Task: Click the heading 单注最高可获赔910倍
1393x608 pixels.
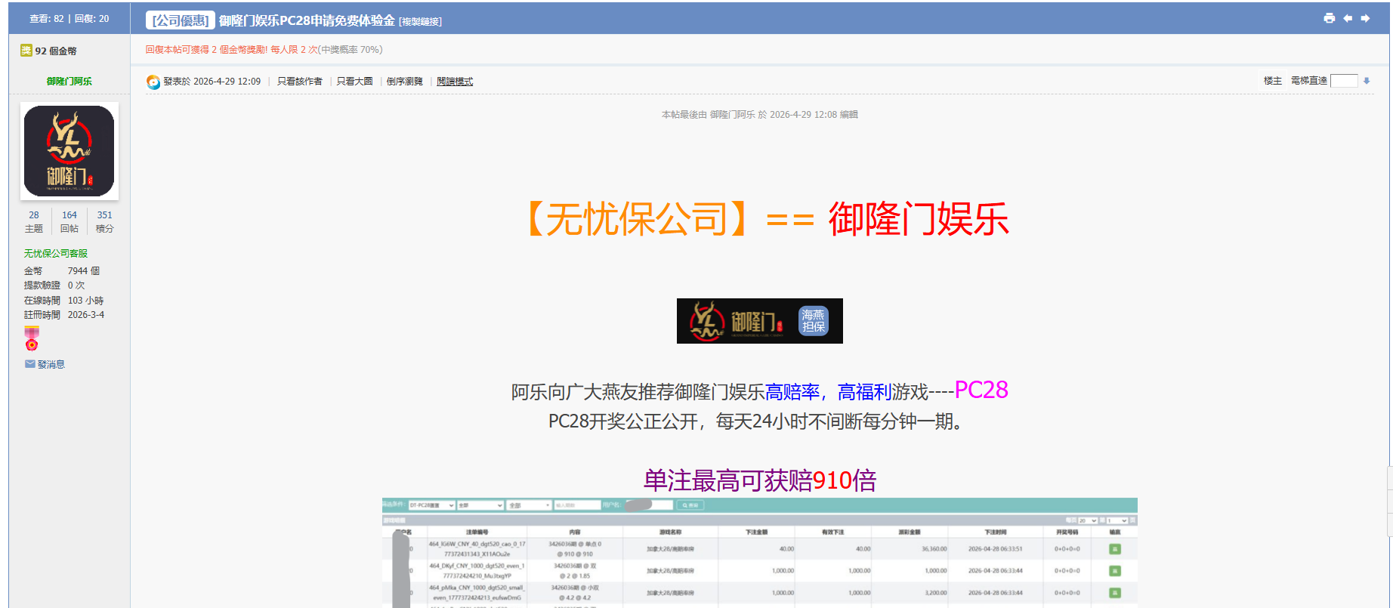Action: pos(760,481)
